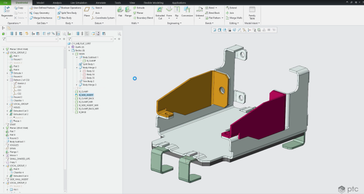Open the Flat Pattern dropdown arrow
Screen dimensions: 364x194
(x=222, y=18)
